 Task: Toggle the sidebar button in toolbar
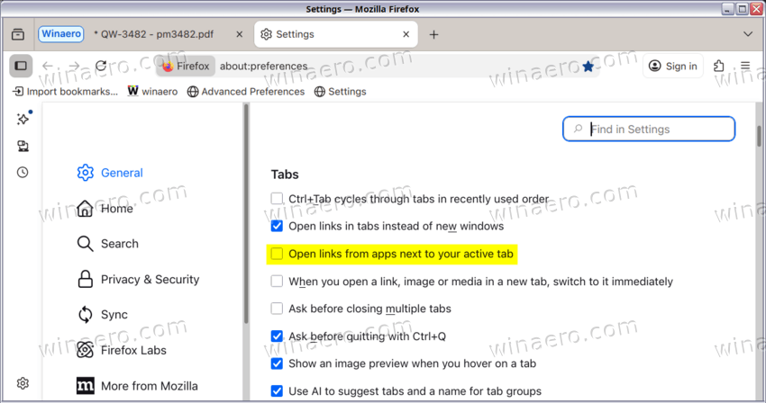(21, 66)
